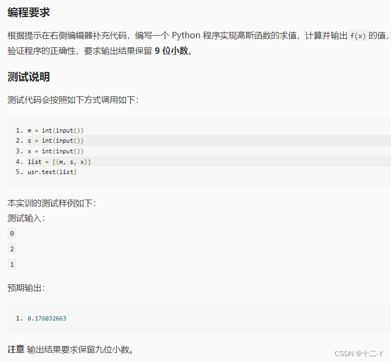Click code line s = int(input())
391x362 pixels.
(55, 141)
